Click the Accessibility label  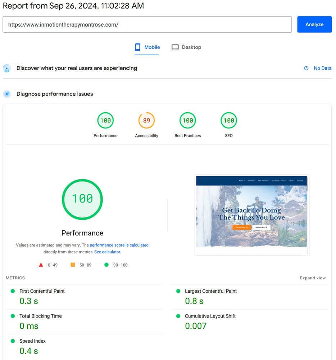click(146, 136)
